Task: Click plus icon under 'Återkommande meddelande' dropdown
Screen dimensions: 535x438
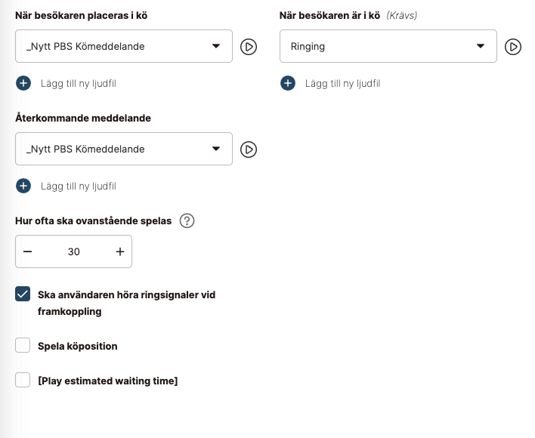Action: click(23, 186)
